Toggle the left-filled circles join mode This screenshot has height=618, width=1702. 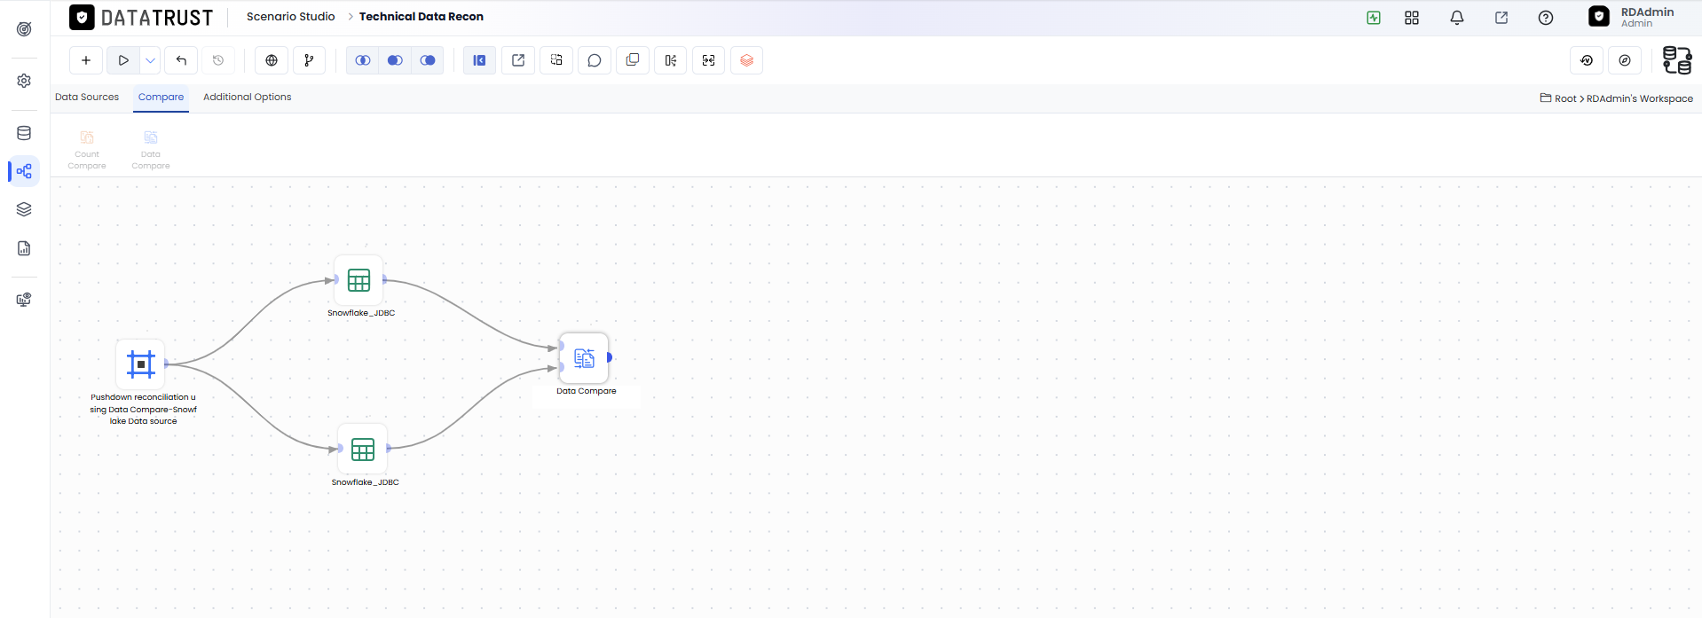pyautogui.click(x=396, y=60)
